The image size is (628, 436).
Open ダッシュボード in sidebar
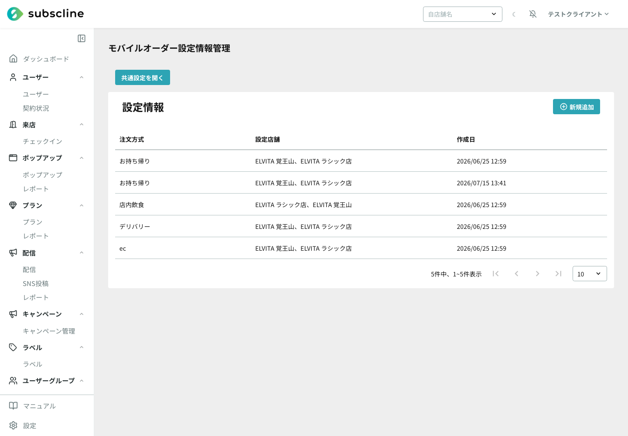point(46,59)
